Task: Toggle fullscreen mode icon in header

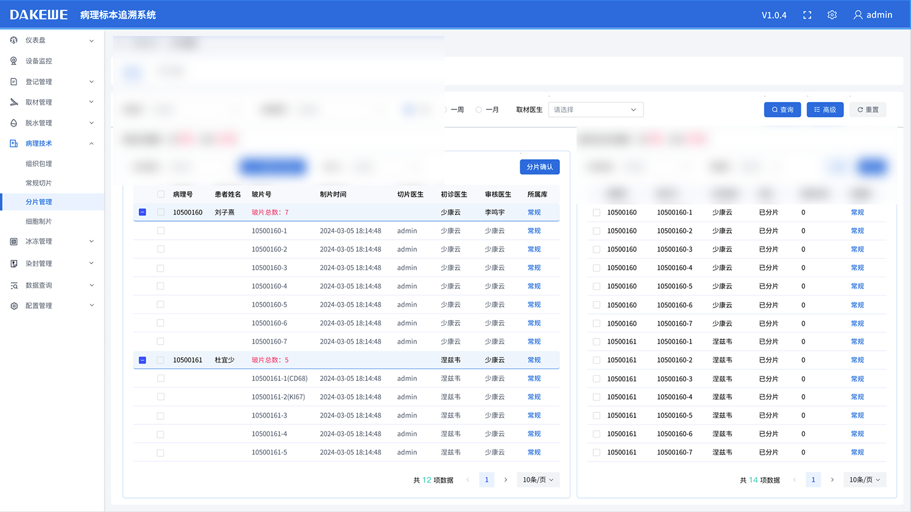Action: (807, 15)
